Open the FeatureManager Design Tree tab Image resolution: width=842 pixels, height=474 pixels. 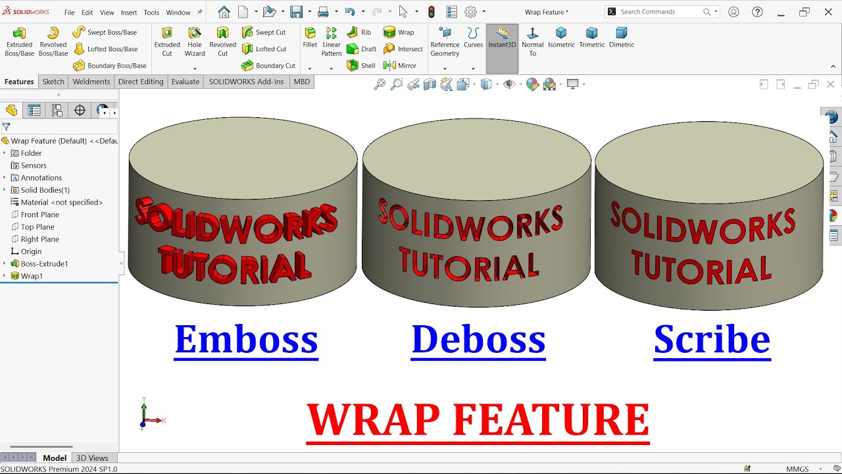tap(11, 111)
